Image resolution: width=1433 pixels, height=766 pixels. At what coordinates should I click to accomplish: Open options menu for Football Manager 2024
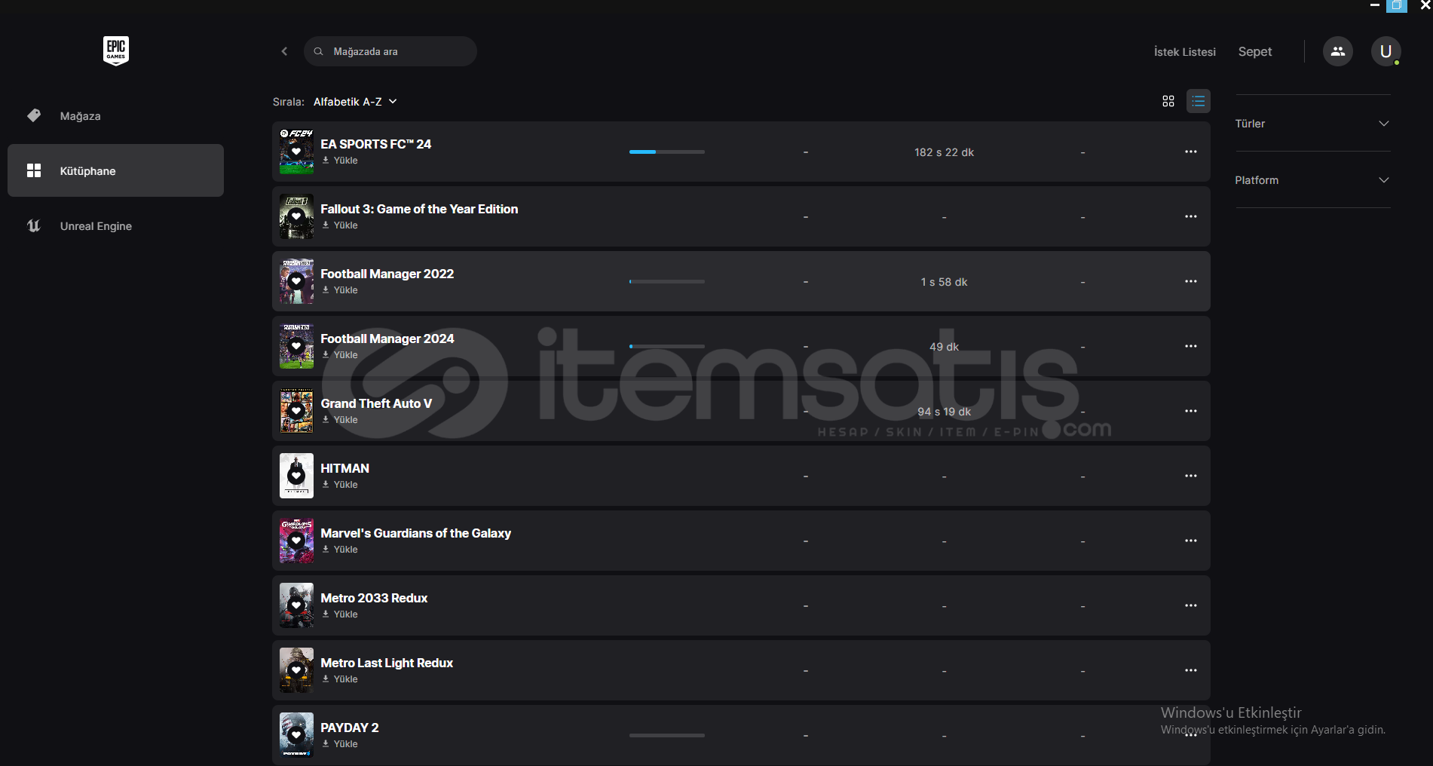(x=1191, y=346)
